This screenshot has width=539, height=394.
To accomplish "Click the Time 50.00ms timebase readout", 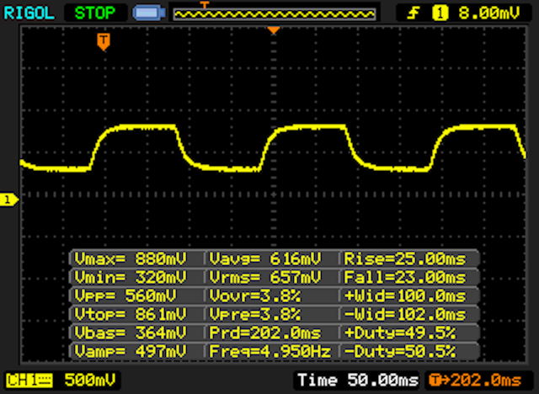I will tap(358, 380).
